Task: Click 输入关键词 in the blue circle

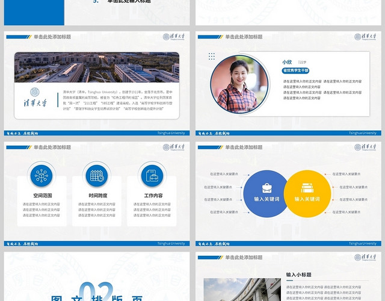Action: [x=266, y=199]
